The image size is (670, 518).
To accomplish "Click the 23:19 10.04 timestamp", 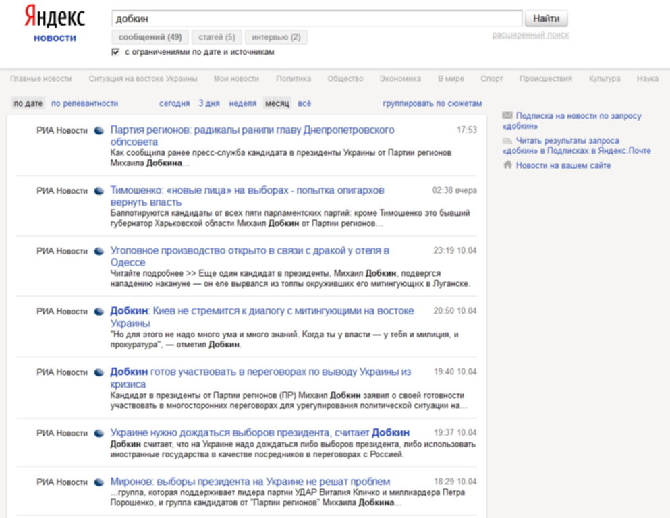I will click(455, 250).
